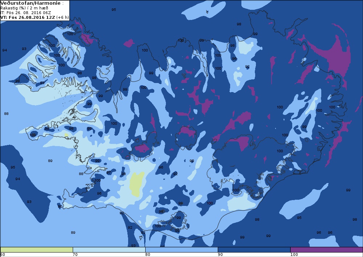Click the legend scale label '70'

pos(75,255)
